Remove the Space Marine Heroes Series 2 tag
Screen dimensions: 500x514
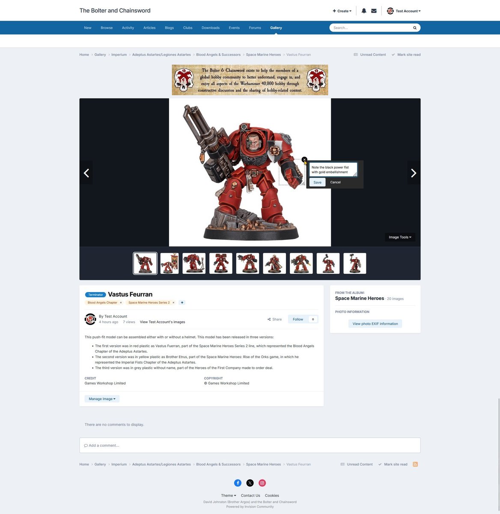click(x=173, y=302)
